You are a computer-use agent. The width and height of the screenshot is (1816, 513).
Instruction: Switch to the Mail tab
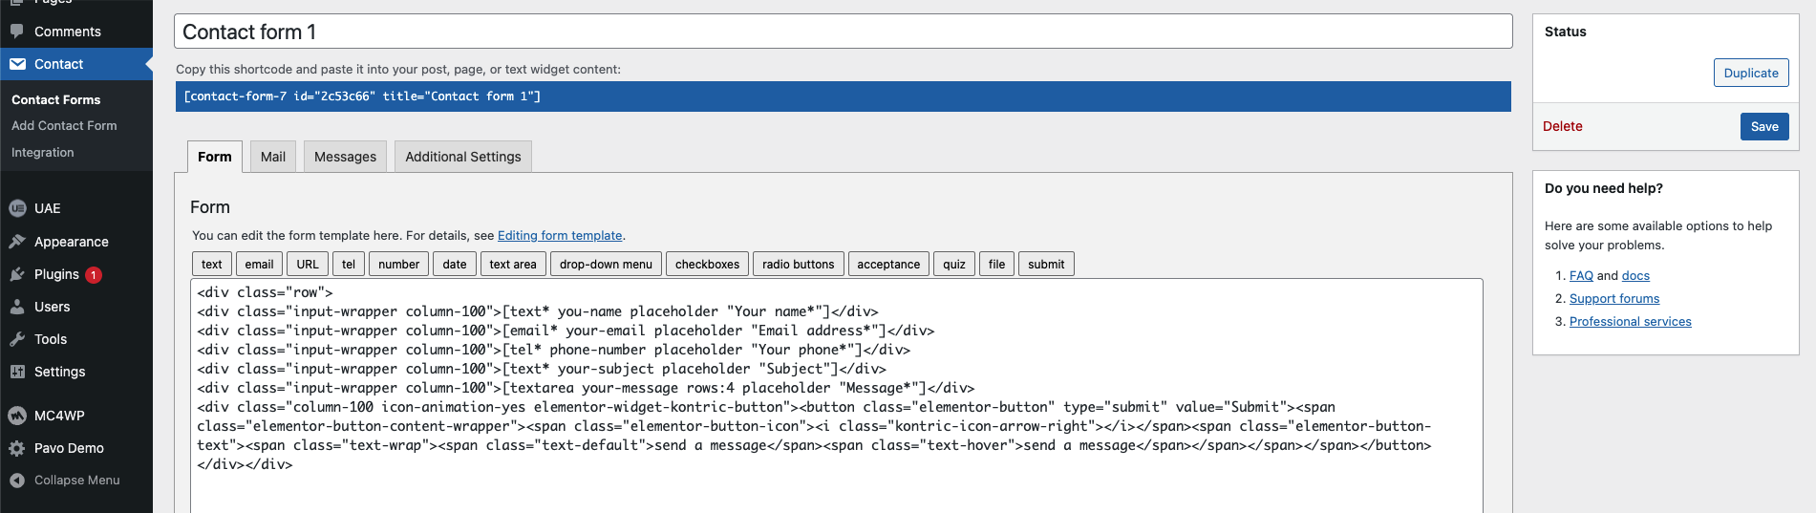273,157
